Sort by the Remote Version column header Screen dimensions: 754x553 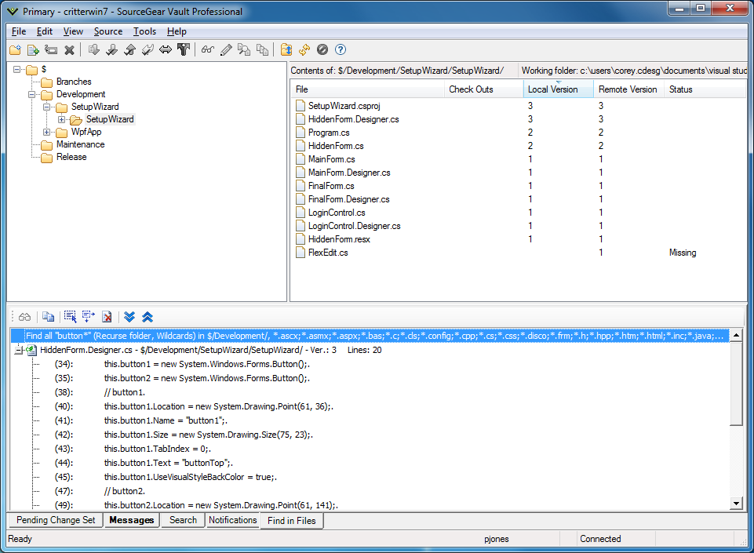pyautogui.click(x=628, y=89)
